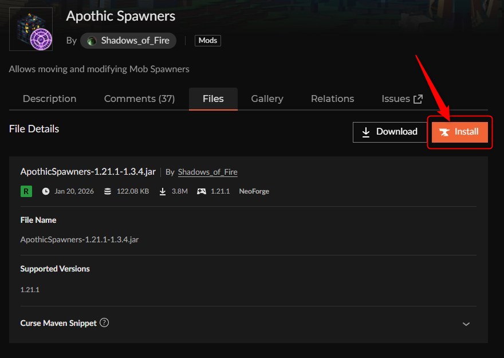Click the 3.8M downloads count
Viewport: 504px width, 358px height.
tap(180, 191)
